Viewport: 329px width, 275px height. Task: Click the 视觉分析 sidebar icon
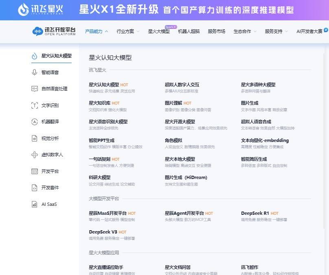tap(35, 138)
